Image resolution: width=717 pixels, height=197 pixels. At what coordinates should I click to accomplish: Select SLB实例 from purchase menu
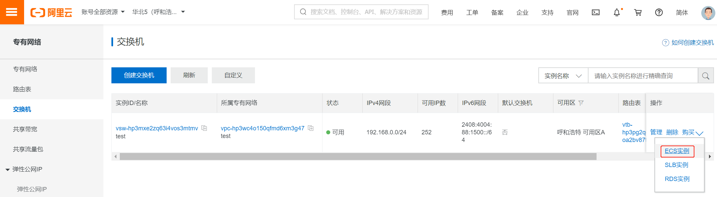point(676,165)
